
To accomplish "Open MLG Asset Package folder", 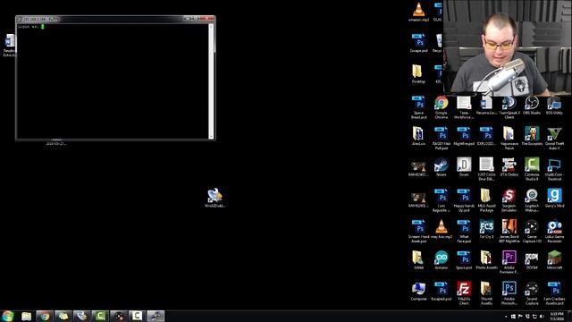I will pyautogui.click(x=486, y=200).
